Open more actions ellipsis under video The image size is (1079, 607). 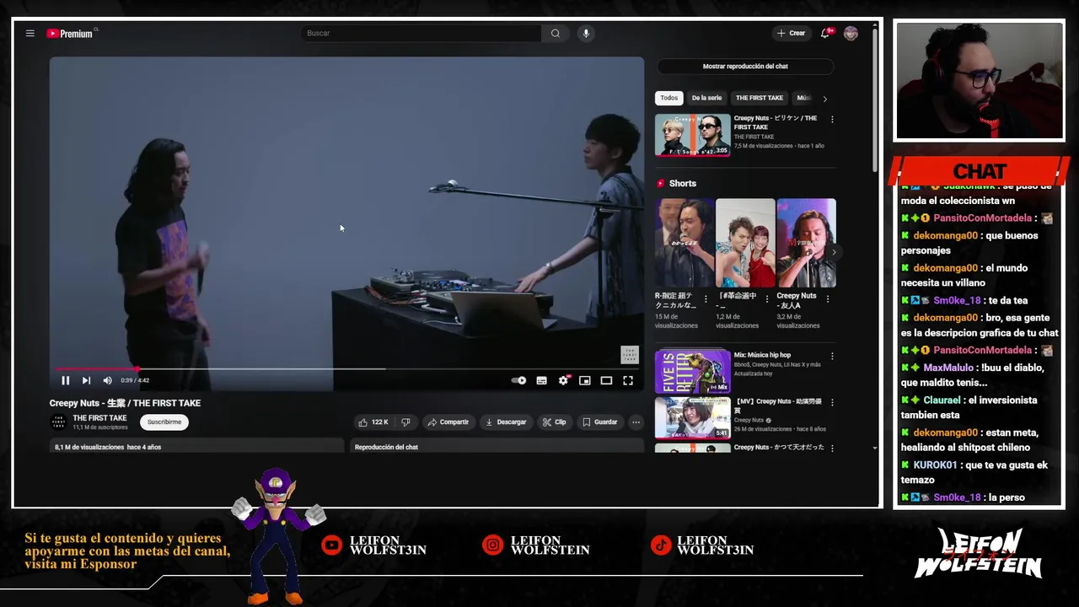pyautogui.click(x=636, y=422)
